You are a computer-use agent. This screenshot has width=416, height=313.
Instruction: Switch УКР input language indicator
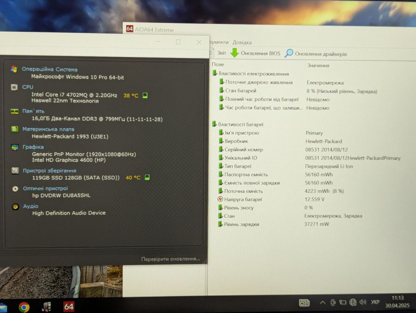375,302
